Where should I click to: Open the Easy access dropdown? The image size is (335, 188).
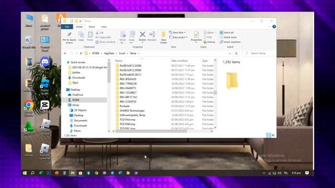[x=178, y=37]
